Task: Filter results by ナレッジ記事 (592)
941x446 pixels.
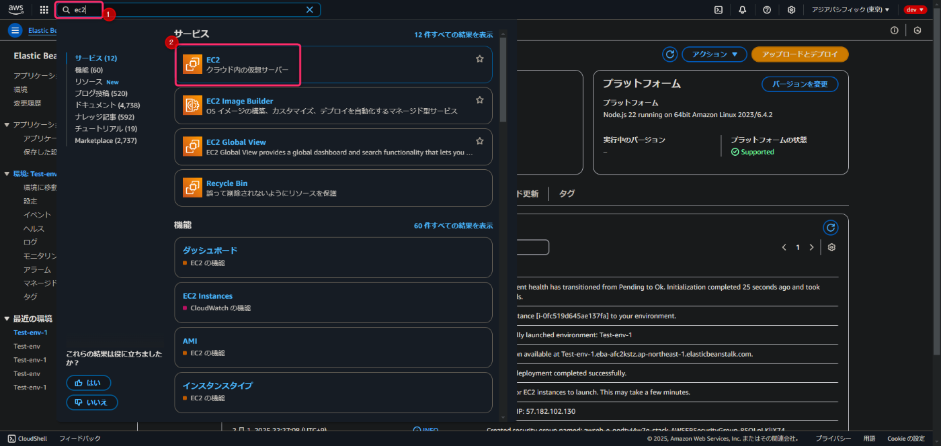Action: pos(104,117)
